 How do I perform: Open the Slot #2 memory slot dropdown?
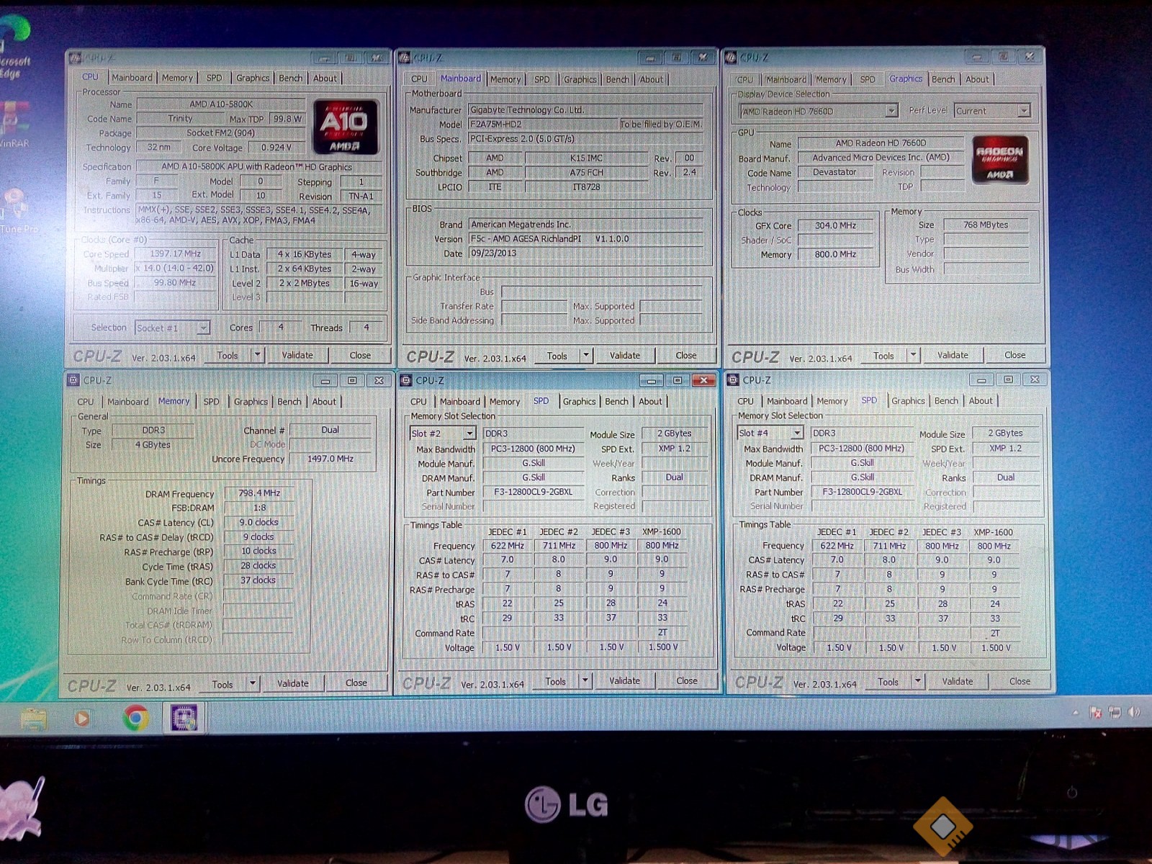coord(469,433)
